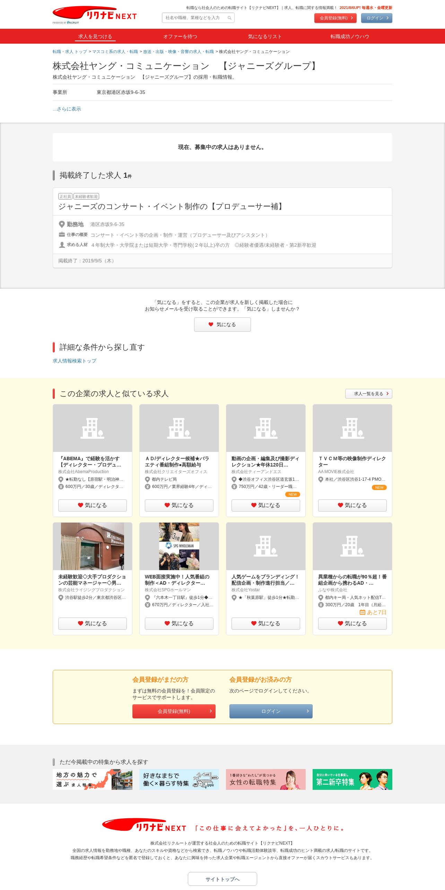Image resolution: width=445 pixels, height=890 pixels.
Task: Click the Rikunabi NEXT logo in header
Action: pos(95,15)
